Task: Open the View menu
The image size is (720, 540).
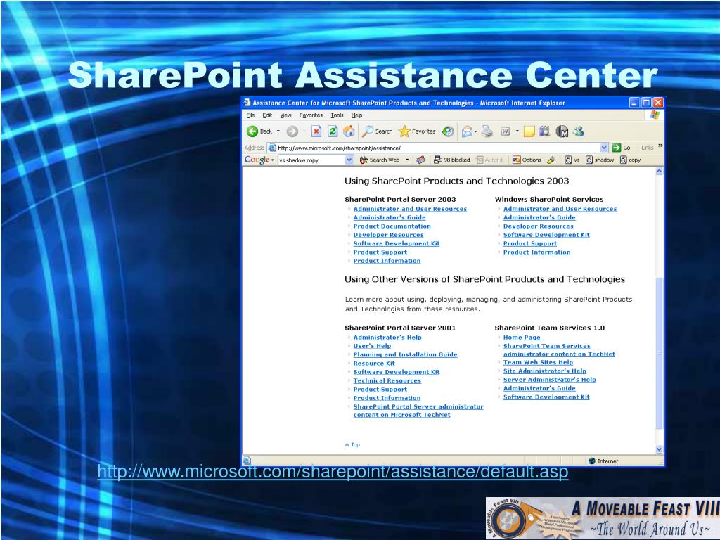Action: click(x=285, y=115)
